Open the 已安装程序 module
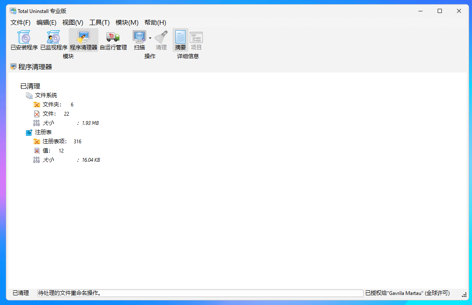This screenshot has height=305, width=472. pos(24,40)
